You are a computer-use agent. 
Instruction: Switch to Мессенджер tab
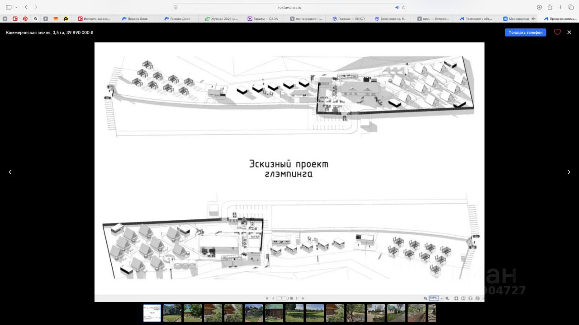(x=516, y=19)
